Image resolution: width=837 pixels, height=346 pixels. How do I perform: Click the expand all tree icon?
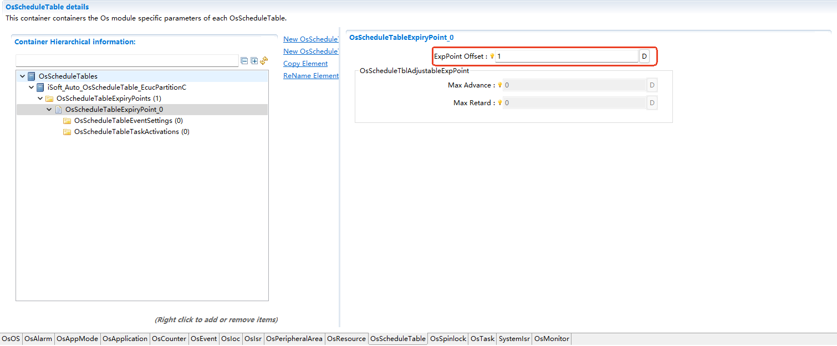coord(254,61)
